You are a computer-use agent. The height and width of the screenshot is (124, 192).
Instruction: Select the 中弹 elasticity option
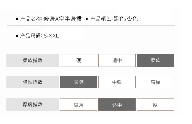tap(117, 82)
